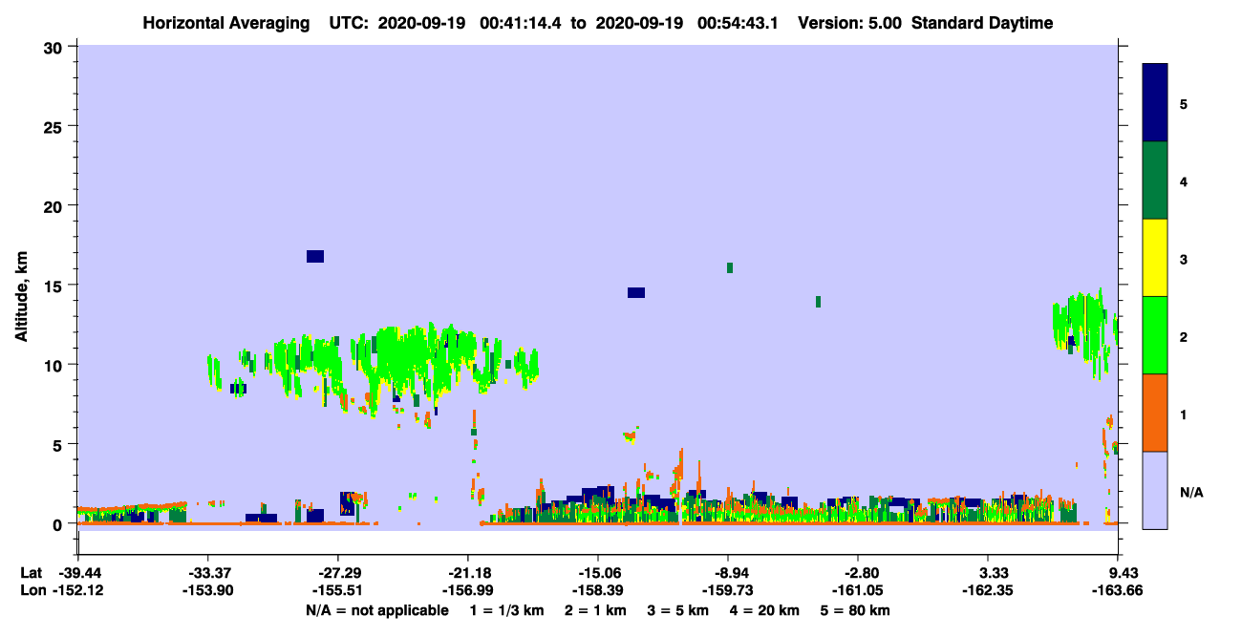This screenshot has height=637, width=1242.
Task: Click the dark blue block near 14.5 km altitude
Action: click(636, 292)
